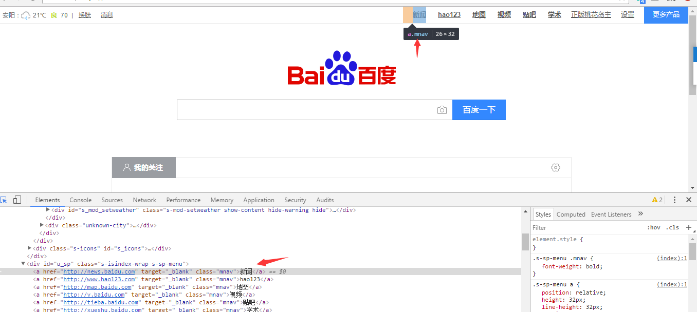Screen dimensions: 697x312
Task: Open the gear settings icon in 我的关注 panel
Action: click(x=555, y=167)
